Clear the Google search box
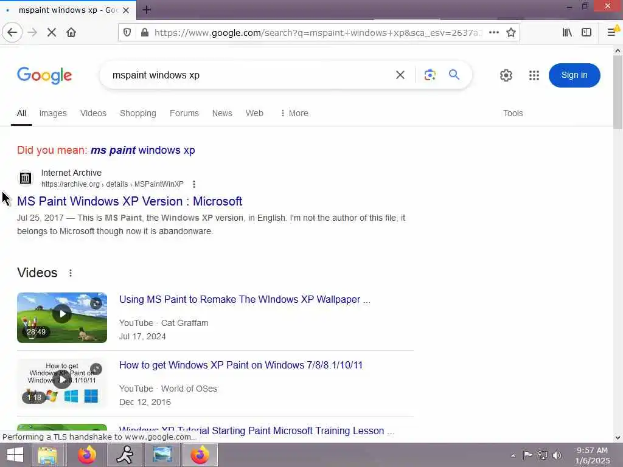 400,75
